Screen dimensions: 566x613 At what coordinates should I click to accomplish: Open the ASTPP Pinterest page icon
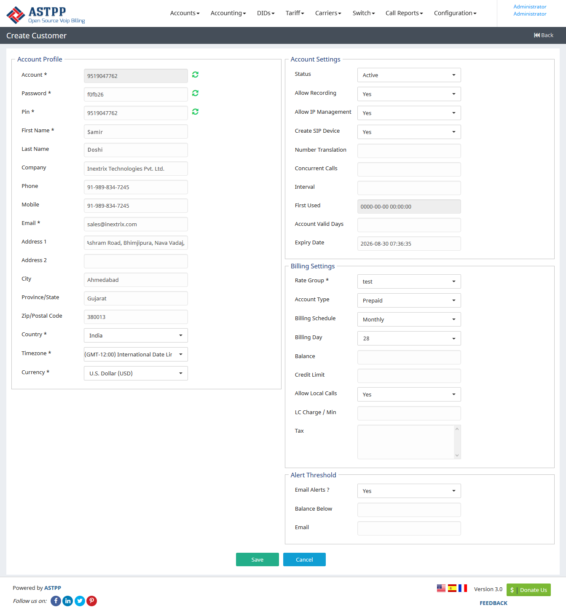92,601
